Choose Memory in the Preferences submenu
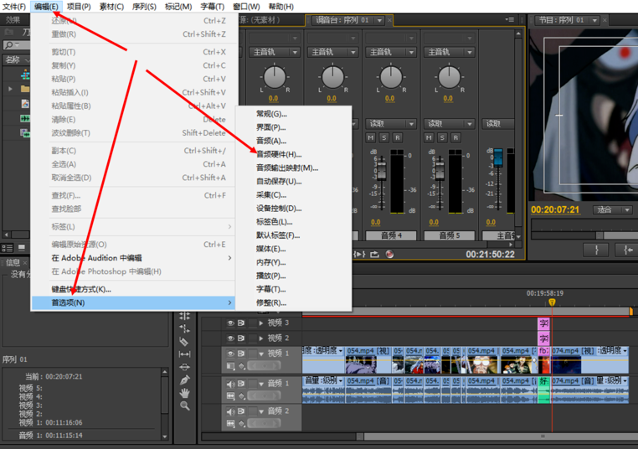The width and height of the screenshot is (638, 449). point(293,262)
